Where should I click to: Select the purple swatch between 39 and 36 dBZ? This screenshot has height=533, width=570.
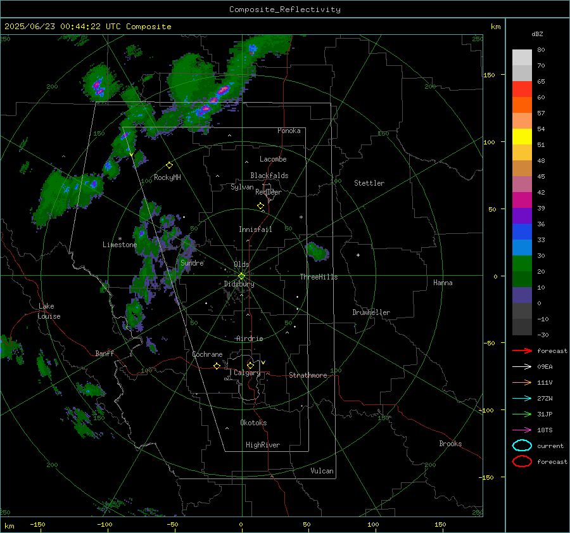[x=522, y=215]
